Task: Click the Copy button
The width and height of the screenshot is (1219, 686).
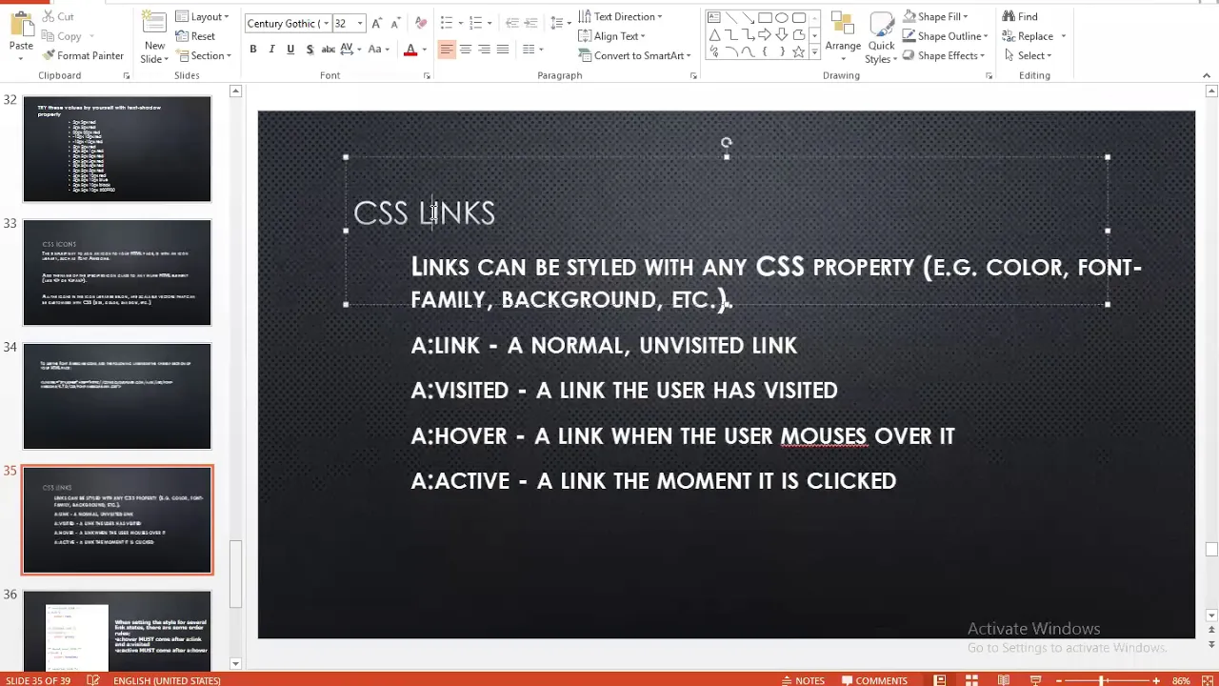Action: (62, 36)
